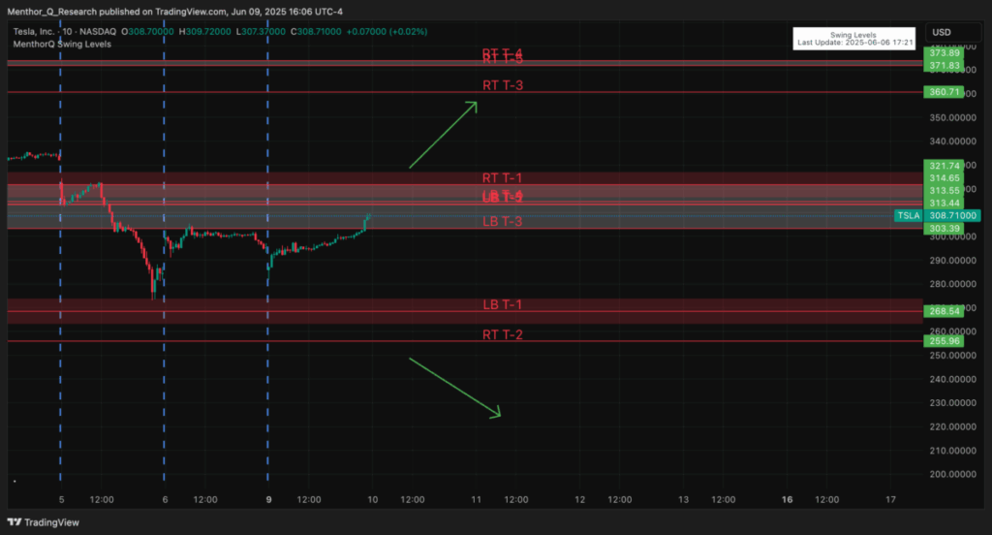Click the Swing Levels Last Update info box
Image resolution: width=992 pixels, height=535 pixels.
(854, 39)
